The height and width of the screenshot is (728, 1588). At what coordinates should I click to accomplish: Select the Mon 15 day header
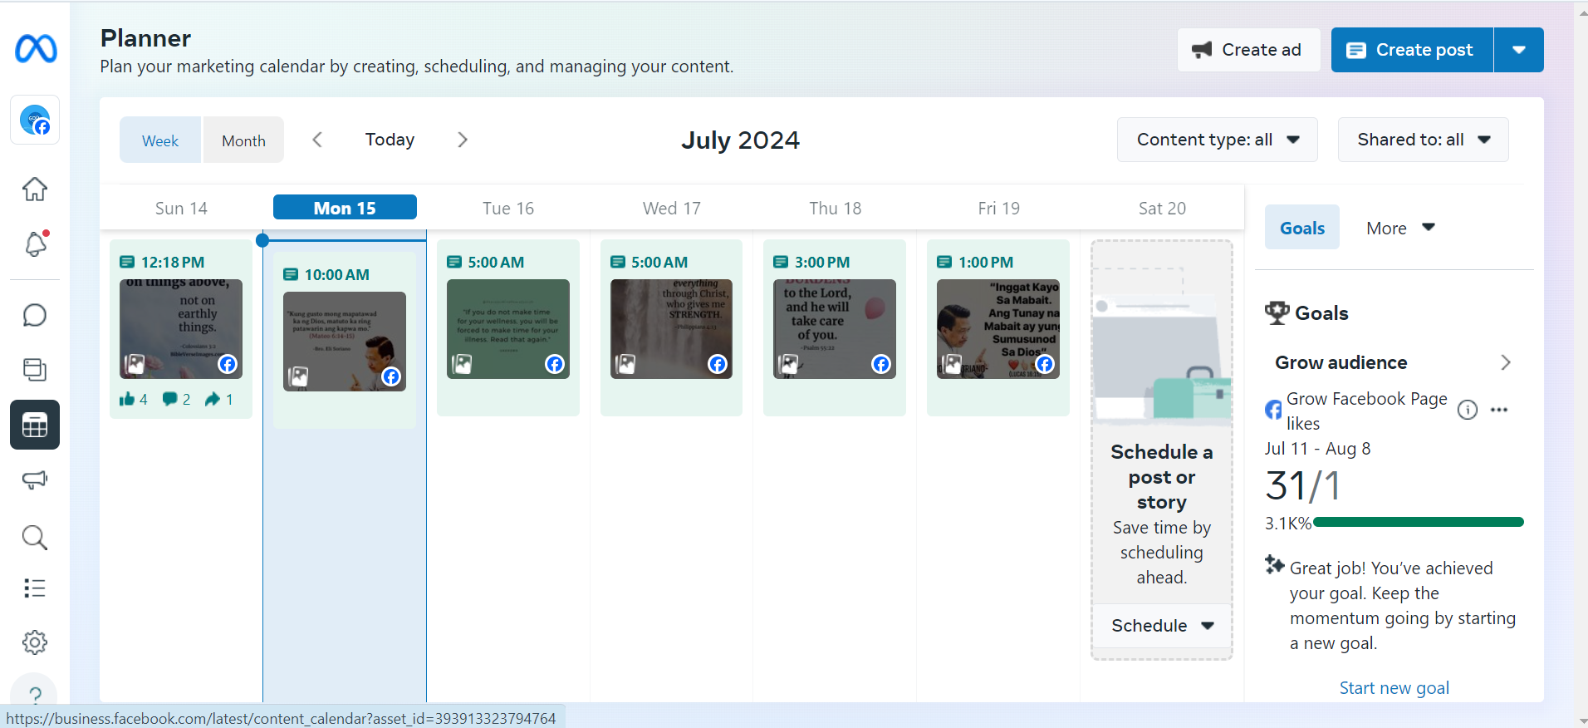tap(345, 208)
